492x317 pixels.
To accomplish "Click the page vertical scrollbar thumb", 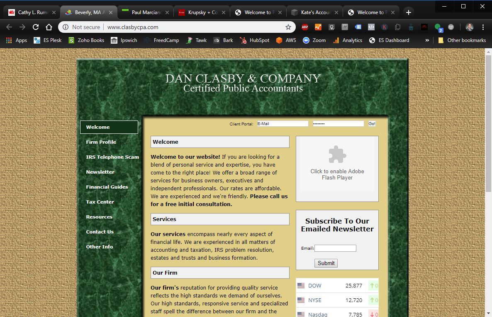I will tap(488, 123).
